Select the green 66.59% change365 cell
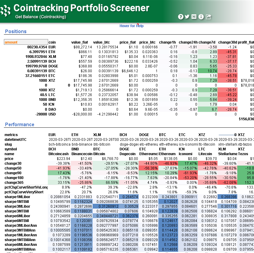 105,183
